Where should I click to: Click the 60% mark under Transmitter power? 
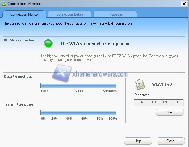tap(84, 118)
